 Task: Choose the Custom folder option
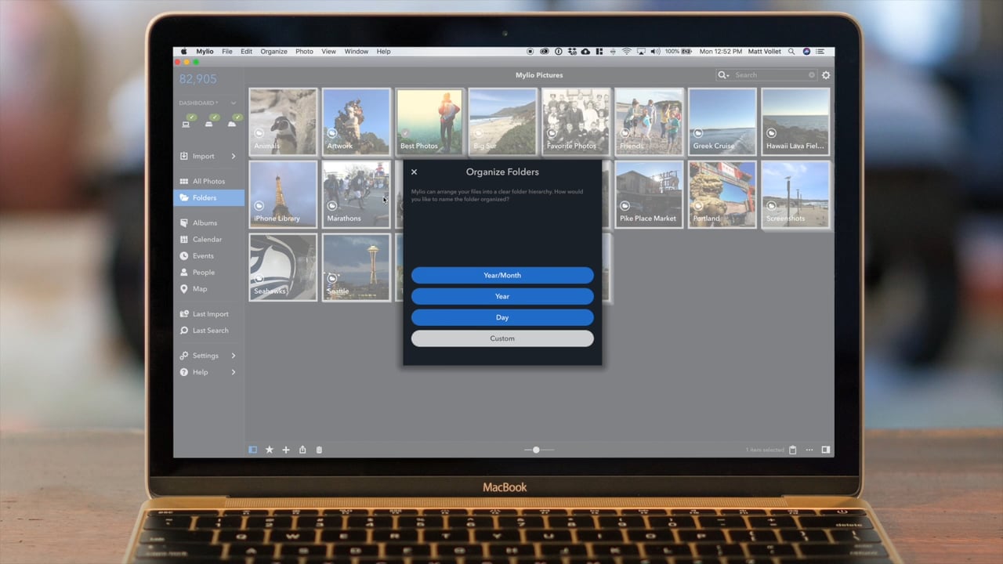[x=502, y=338]
